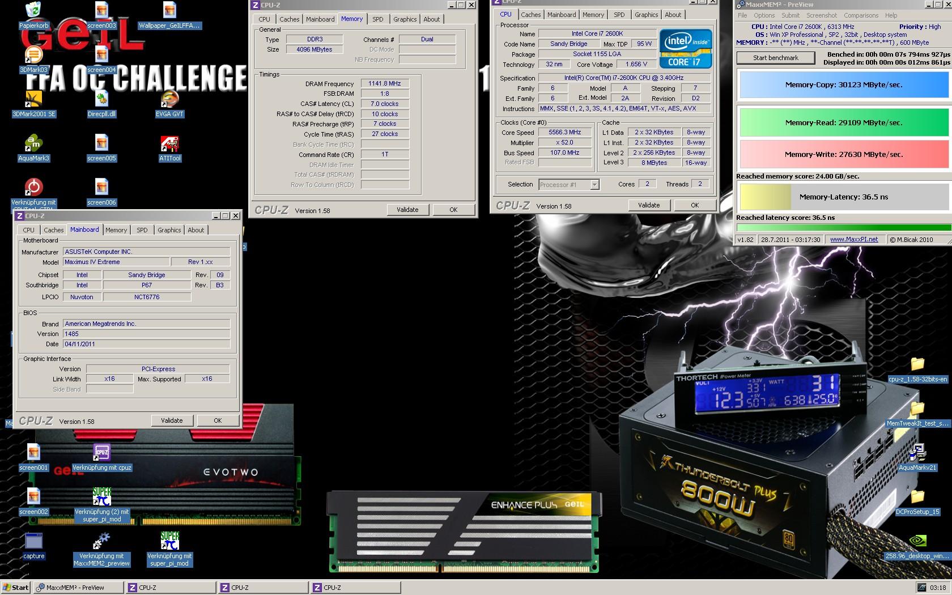This screenshot has height=595, width=952.
Task: Launch the Verknüpfung mit super_pi_mod shortcut
Action: click(169, 542)
